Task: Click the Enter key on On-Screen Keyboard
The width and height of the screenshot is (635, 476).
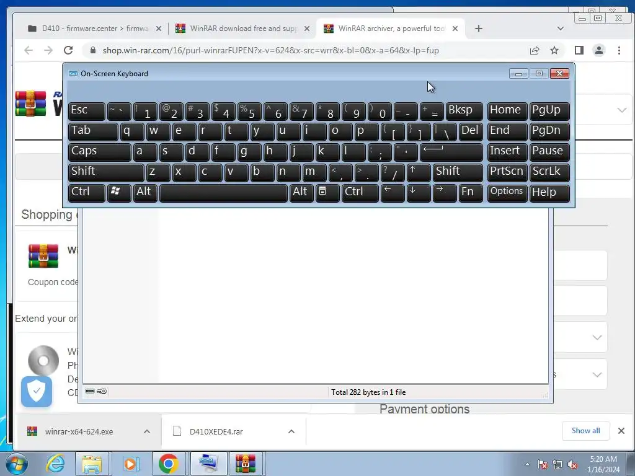Action: click(451, 152)
